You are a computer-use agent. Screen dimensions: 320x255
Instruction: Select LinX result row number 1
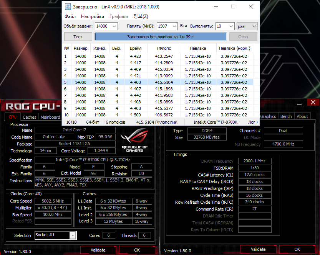[x=158, y=56]
